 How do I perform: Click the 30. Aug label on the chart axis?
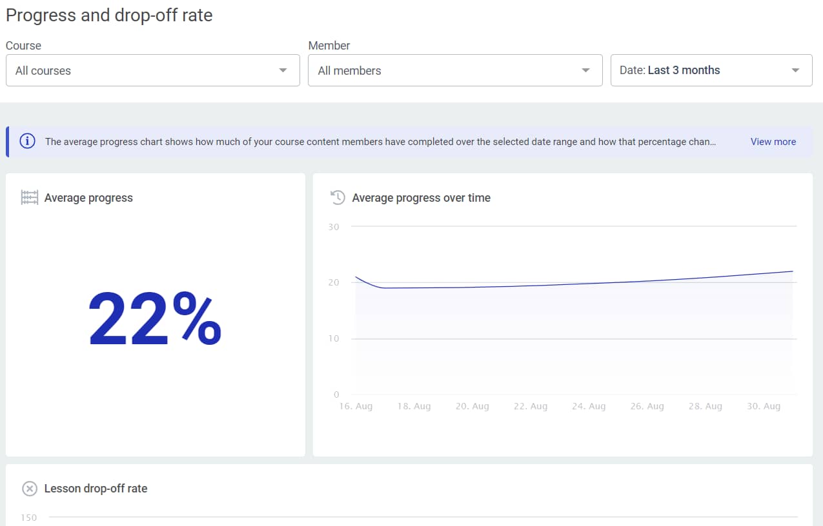point(764,406)
